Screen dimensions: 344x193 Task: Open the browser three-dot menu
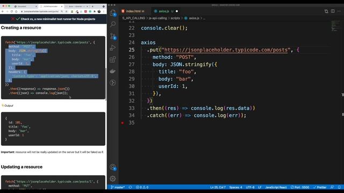(x=104, y=11)
